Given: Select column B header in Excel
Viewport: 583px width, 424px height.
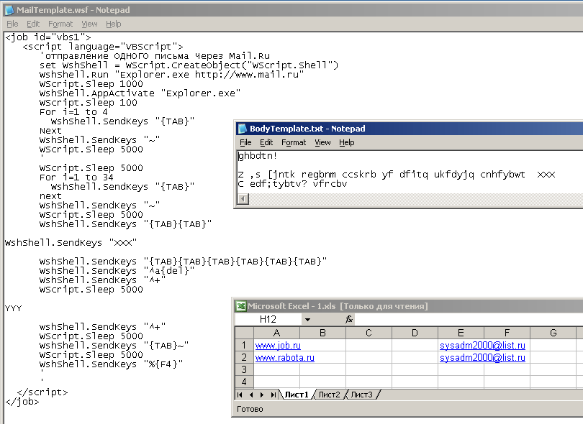Looking at the screenshot, I should coord(322,333).
